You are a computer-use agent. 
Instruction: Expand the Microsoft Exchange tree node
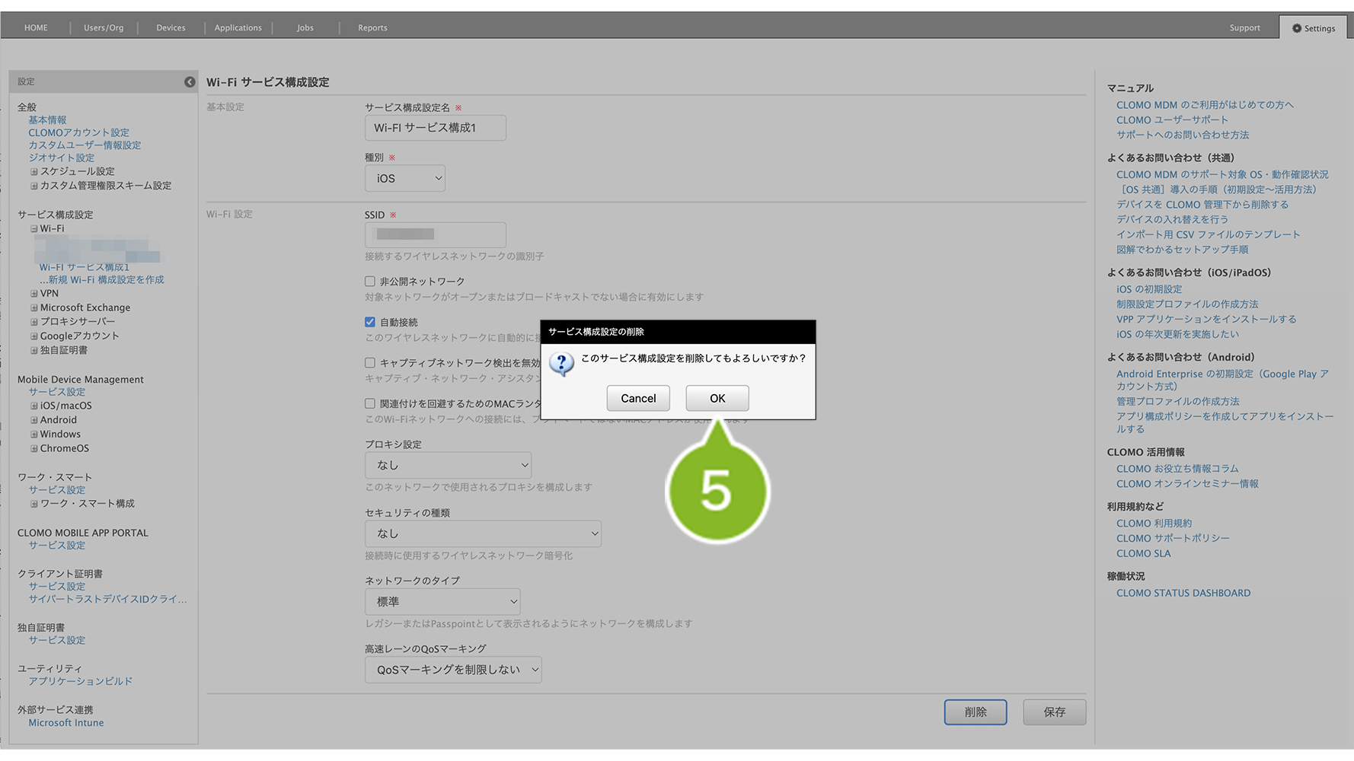click(x=34, y=308)
